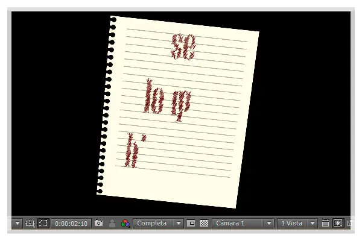The height and width of the screenshot is (241, 362).
Task: Toggle the transparency grid checkerboard icon
Action: point(204,224)
